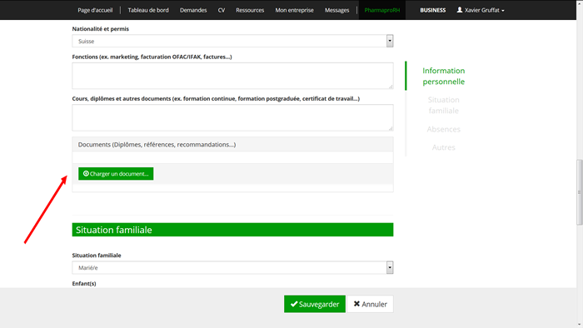Cancel changes with the Annuler button
This screenshot has height=328, width=583.
pos(370,304)
